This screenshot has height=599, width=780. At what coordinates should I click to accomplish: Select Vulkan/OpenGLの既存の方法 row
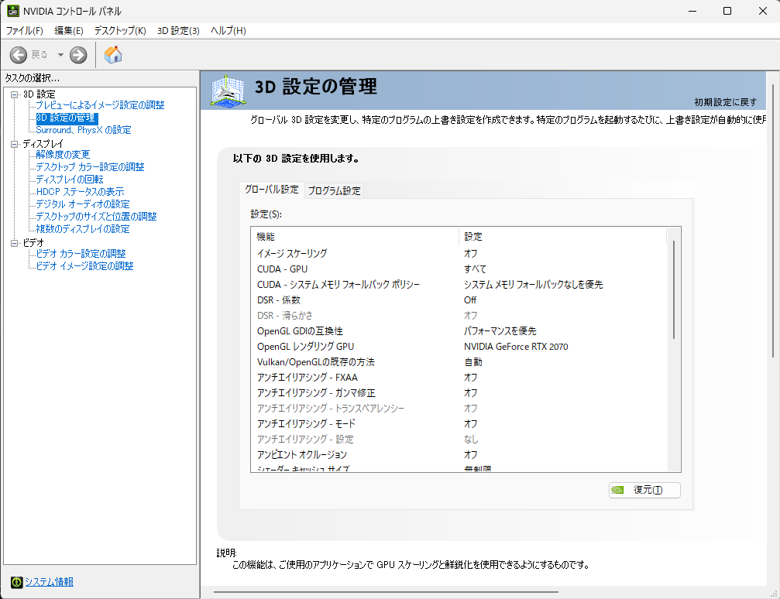pos(458,362)
